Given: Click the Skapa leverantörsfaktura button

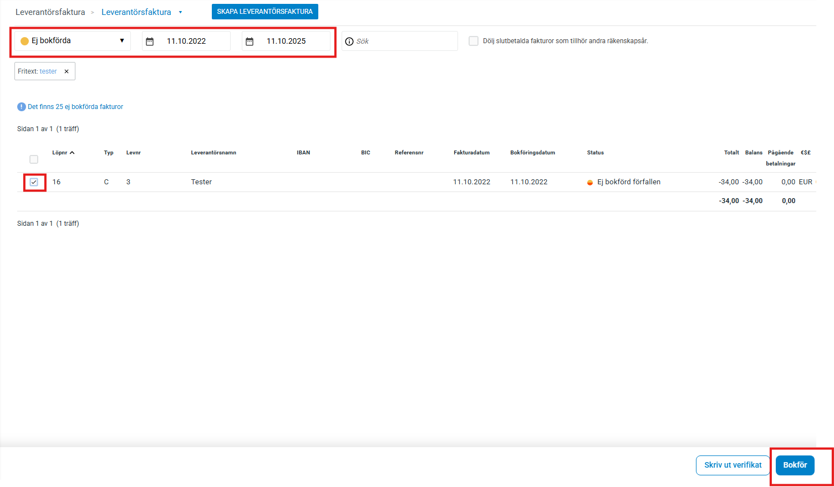Looking at the screenshot, I should tap(265, 12).
